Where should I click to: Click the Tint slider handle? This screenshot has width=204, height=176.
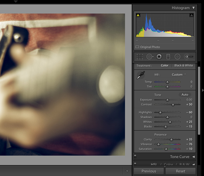(167, 87)
